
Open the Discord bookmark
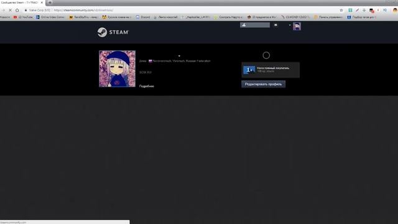pyautogui.click(x=143, y=17)
